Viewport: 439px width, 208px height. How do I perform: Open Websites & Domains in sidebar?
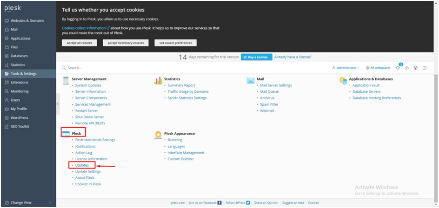tap(27, 21)
